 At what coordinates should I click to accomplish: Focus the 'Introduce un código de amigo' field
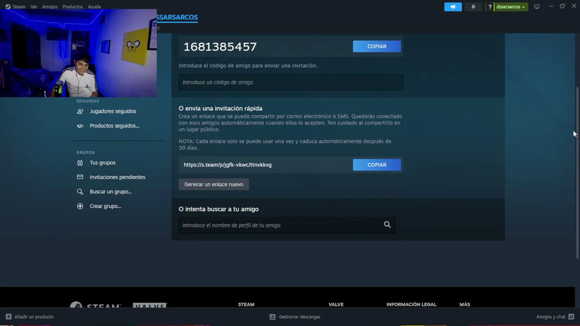tap(291, 82)
